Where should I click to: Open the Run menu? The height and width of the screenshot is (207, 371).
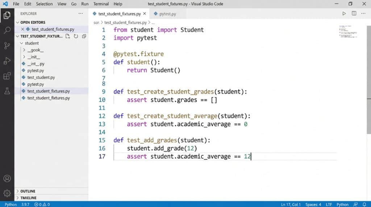pos(85,4)
